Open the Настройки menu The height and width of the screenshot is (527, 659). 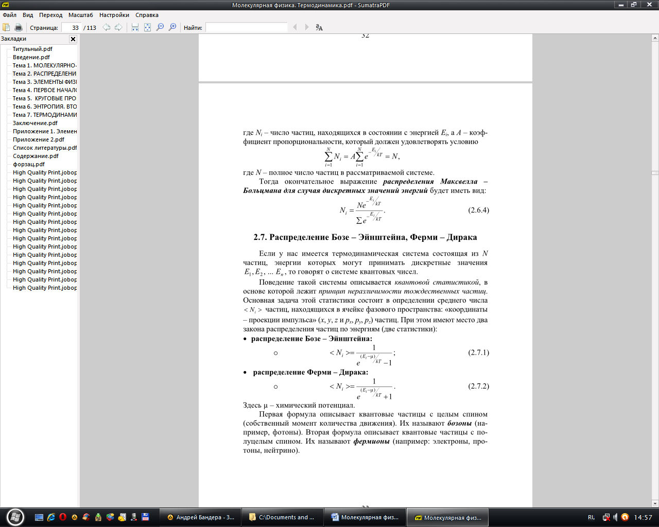coord(114,15)
